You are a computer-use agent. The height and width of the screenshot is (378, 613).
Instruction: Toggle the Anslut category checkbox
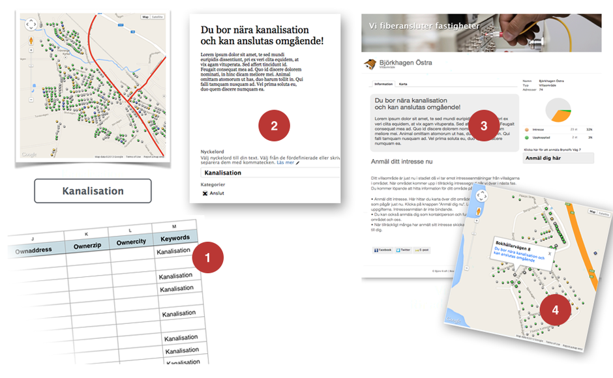tap(205, 194)
